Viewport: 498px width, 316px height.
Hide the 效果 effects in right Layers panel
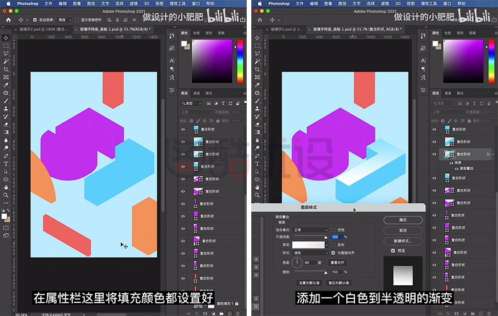451,163
